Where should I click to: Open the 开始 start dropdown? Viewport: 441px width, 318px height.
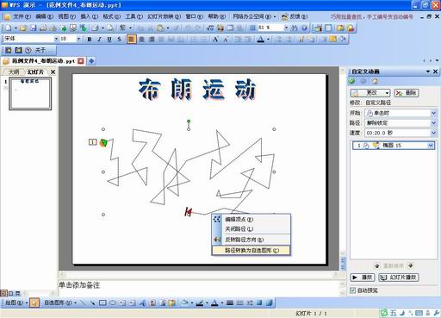[401, 113]
